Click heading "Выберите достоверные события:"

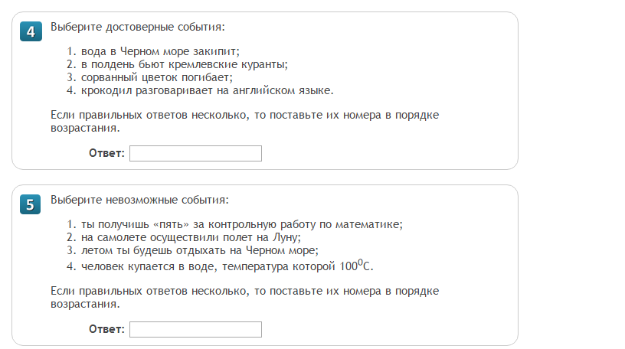[x=138, y=28]
